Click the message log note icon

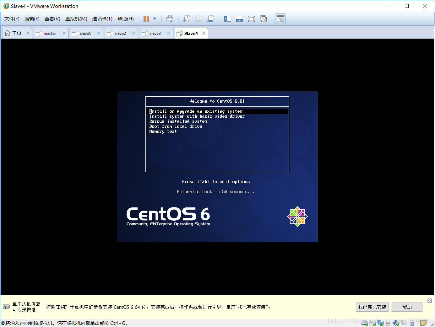point(423,323)
